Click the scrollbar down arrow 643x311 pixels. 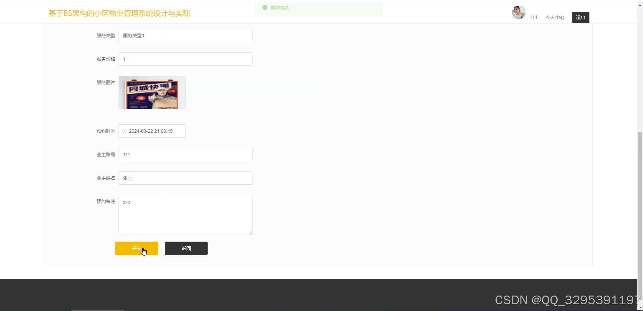640,307
